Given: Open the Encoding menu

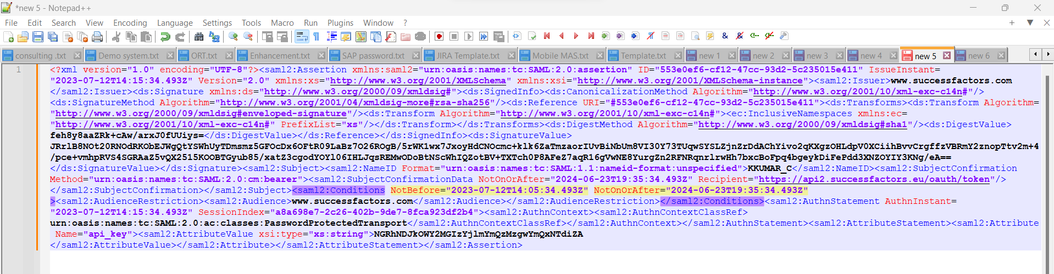Looking at the screenshot, I should (x=130, y=22).
